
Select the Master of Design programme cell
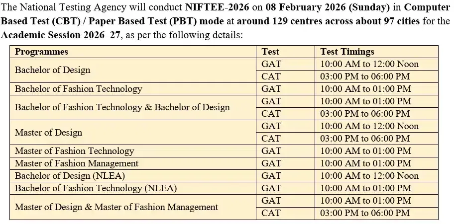[x=48, y=133]
